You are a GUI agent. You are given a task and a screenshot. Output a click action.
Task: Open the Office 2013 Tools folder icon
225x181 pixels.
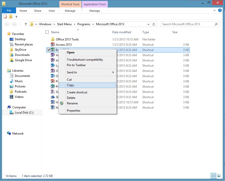tap(53, 39)
